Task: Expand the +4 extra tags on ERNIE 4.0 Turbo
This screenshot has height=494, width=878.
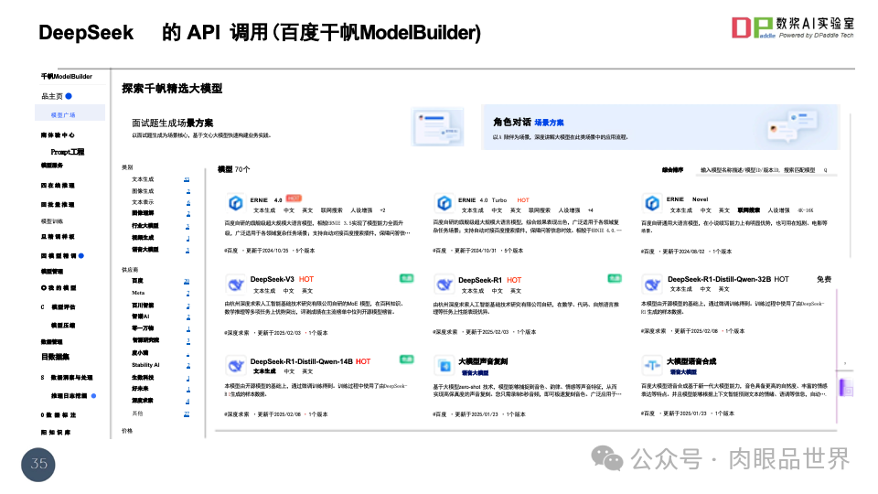Action: point(590,210)
